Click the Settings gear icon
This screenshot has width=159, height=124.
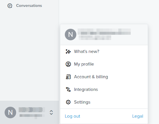(68, 102)
